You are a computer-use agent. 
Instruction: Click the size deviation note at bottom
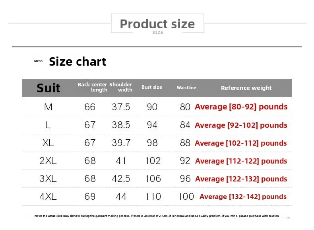(x=157, y=216)
